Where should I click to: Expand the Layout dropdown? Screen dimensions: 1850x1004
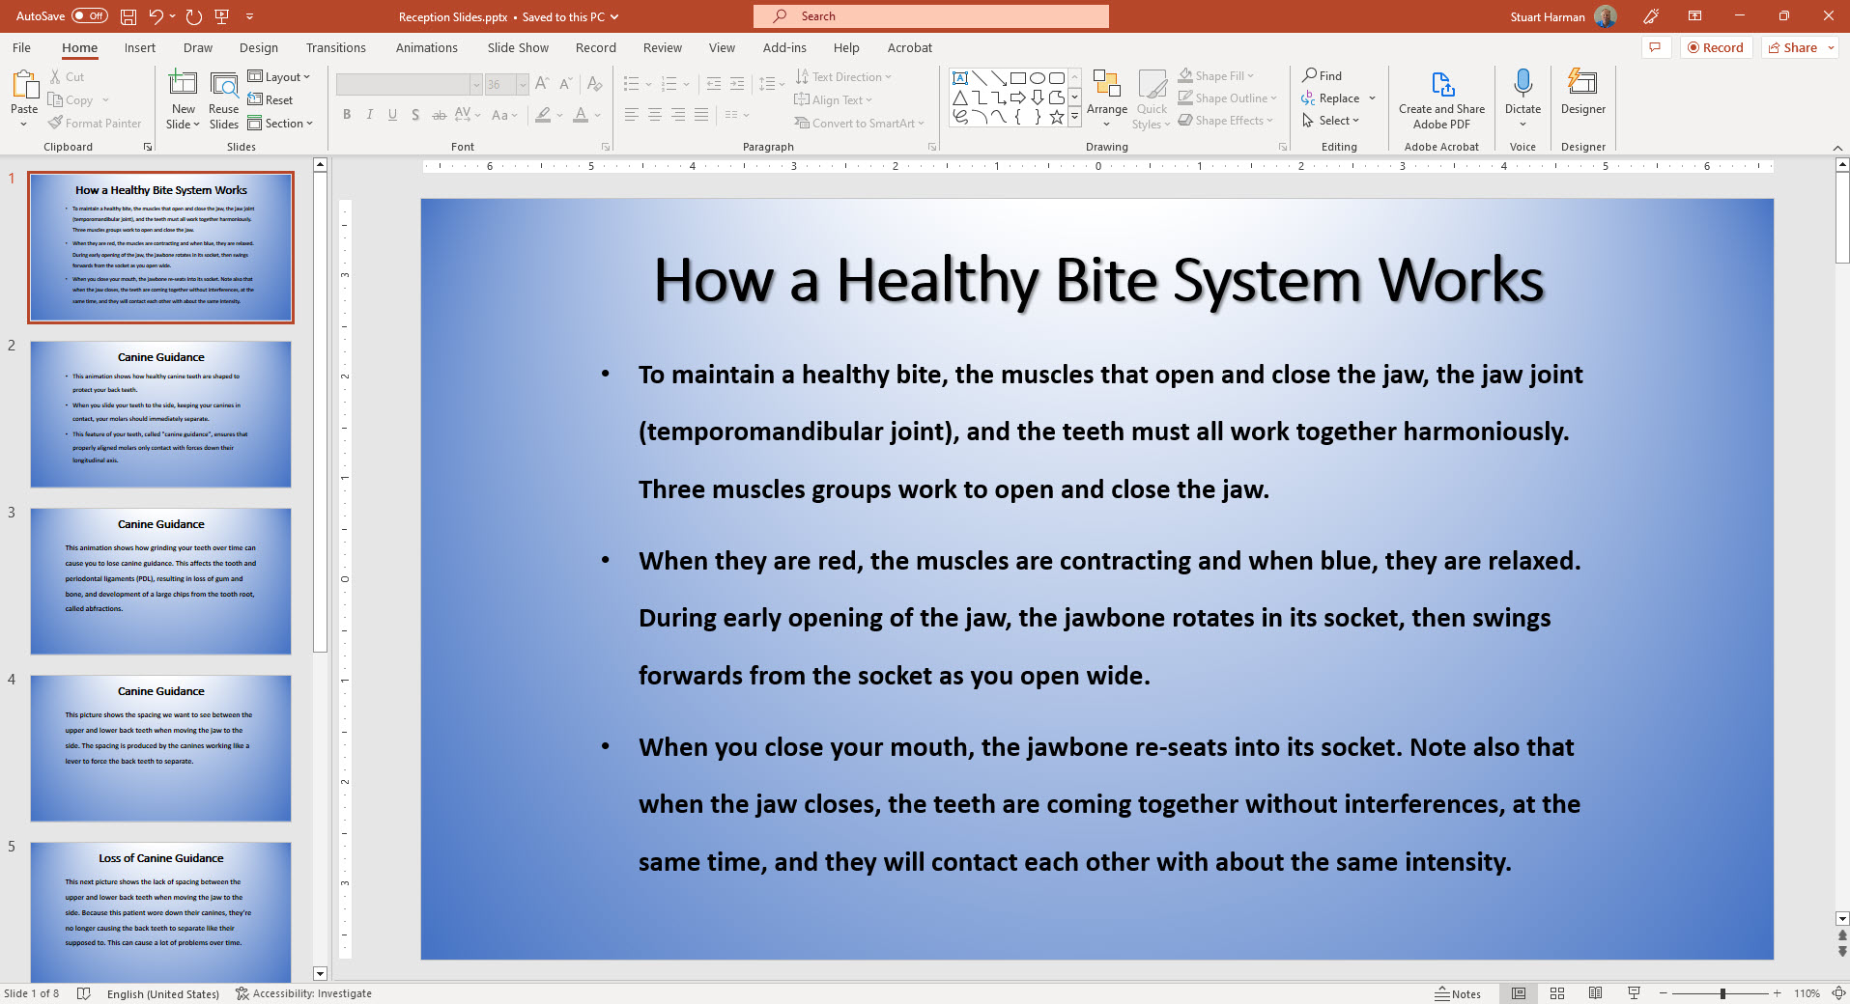tap(279, 77)
